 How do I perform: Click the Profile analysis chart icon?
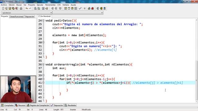(x=89, y=8)
